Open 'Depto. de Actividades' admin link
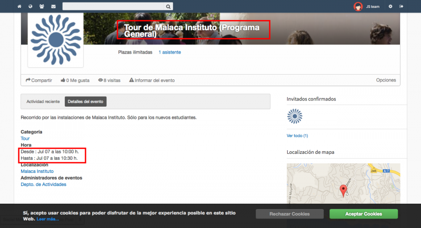 click(x=44, y=184)
